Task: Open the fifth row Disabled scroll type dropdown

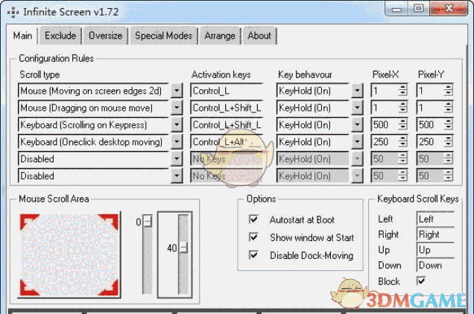Action: point(177,158)
